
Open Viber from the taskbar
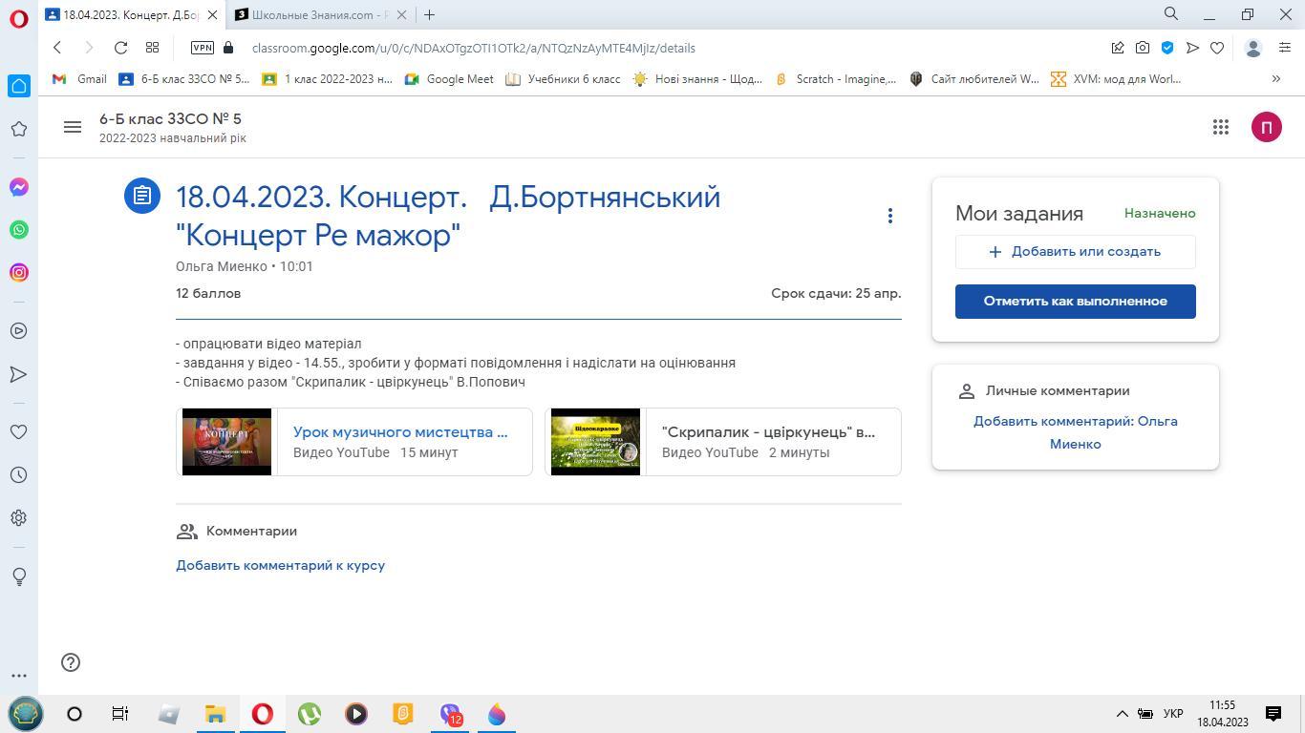[450, 714]
